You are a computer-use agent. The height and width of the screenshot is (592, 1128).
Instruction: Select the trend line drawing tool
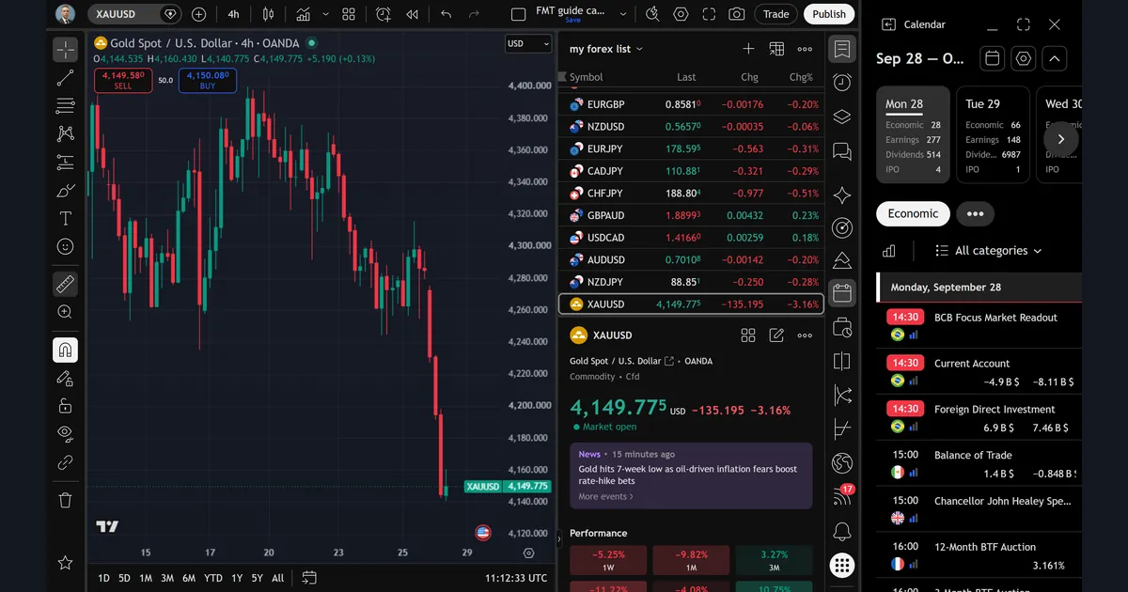65,78
